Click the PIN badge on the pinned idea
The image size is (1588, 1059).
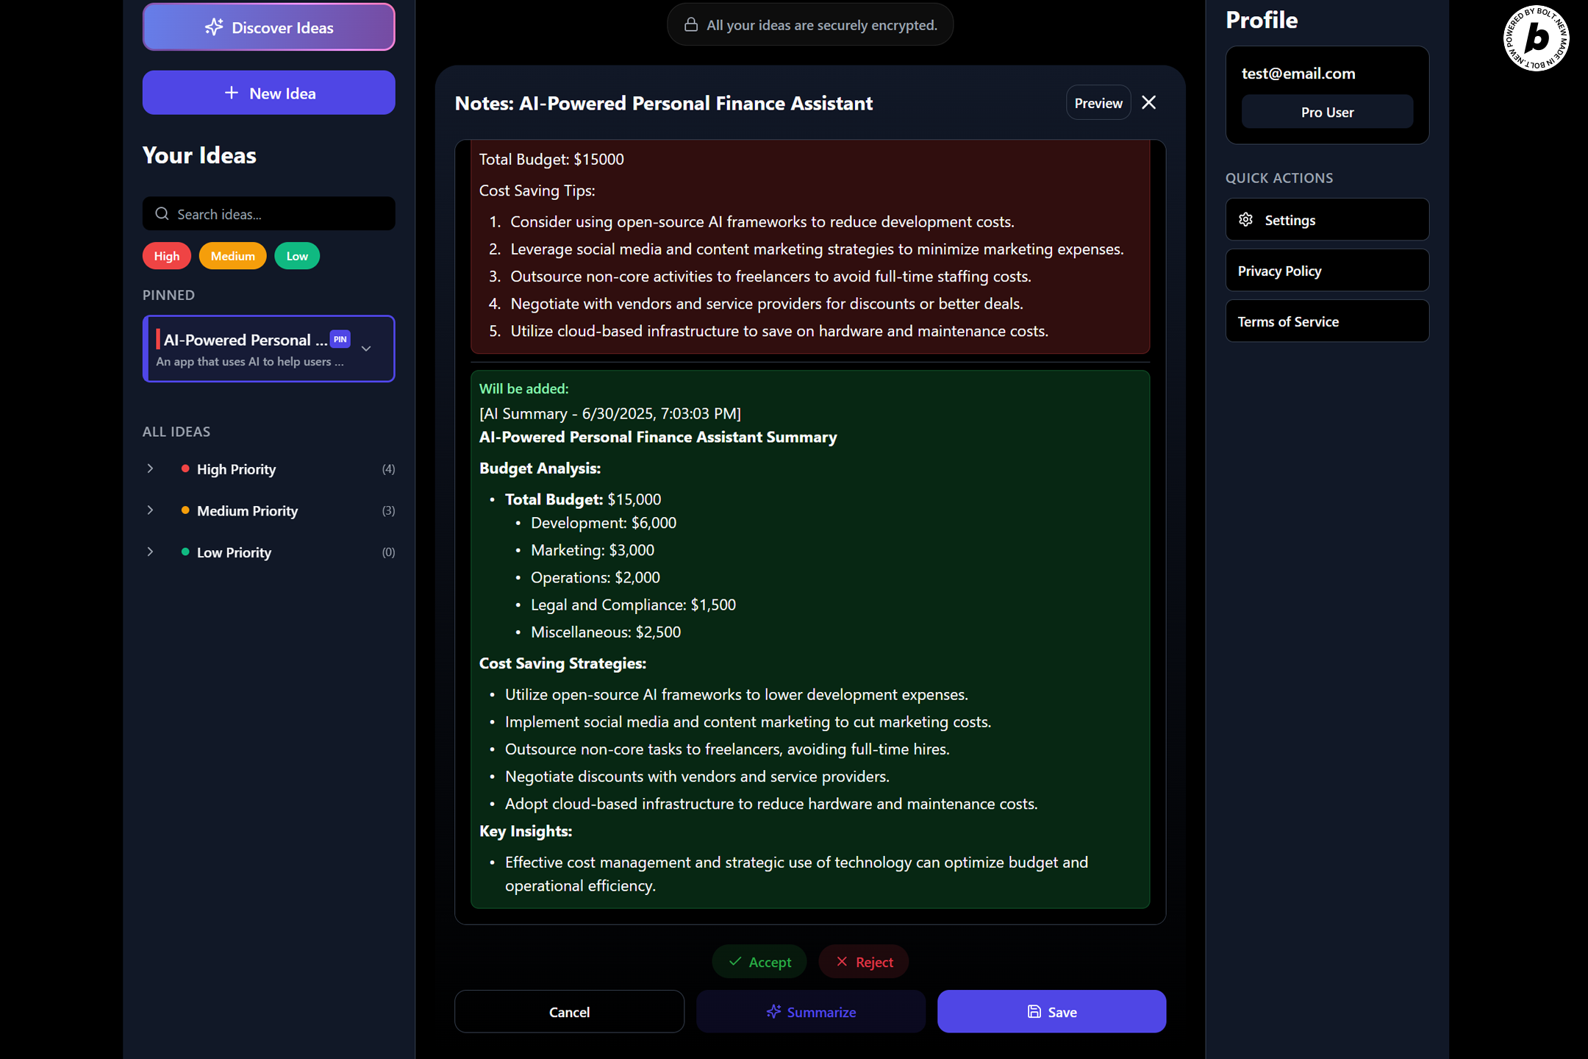pyautogui.click(x=340, y=339)
